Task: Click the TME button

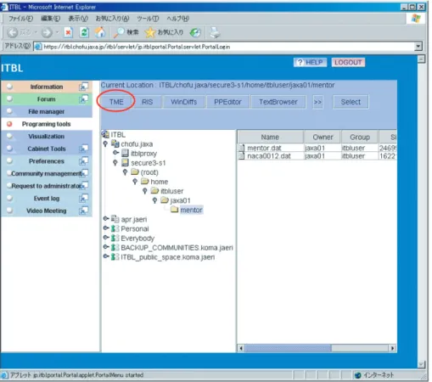Action: coord(116,102)
